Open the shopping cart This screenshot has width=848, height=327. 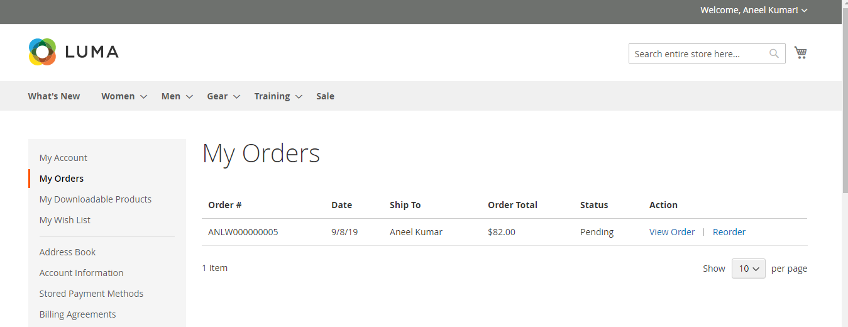coord(800,53)
